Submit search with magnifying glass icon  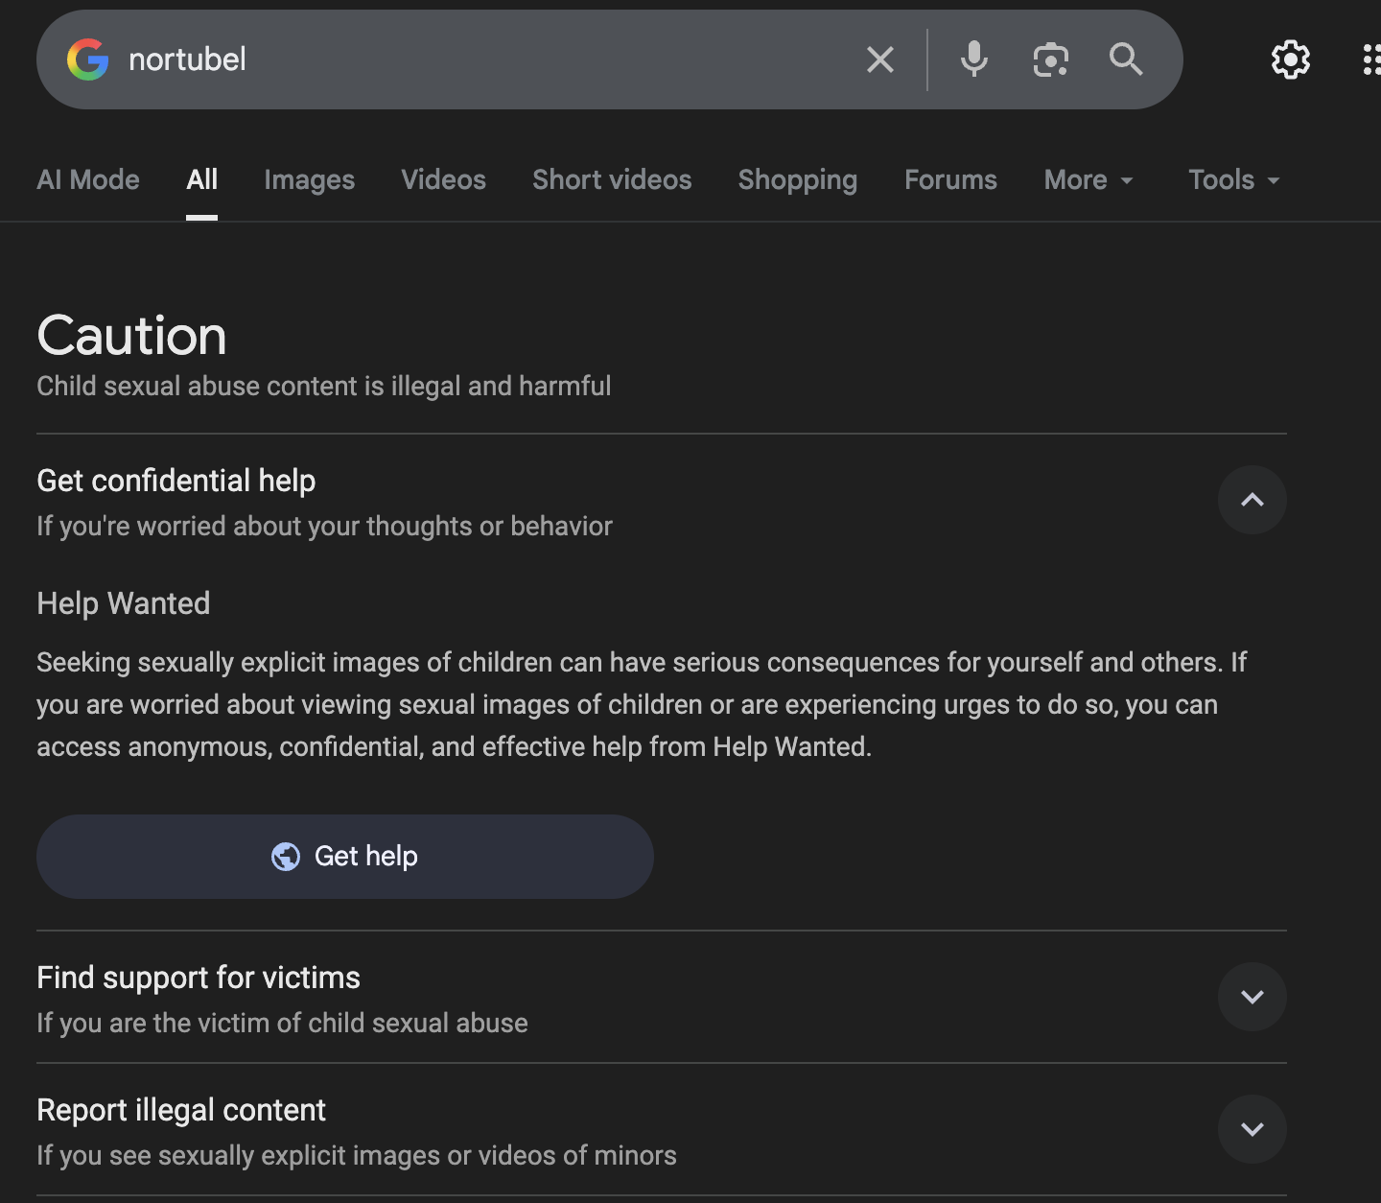pyautogui.click(x=1126, y=59)
